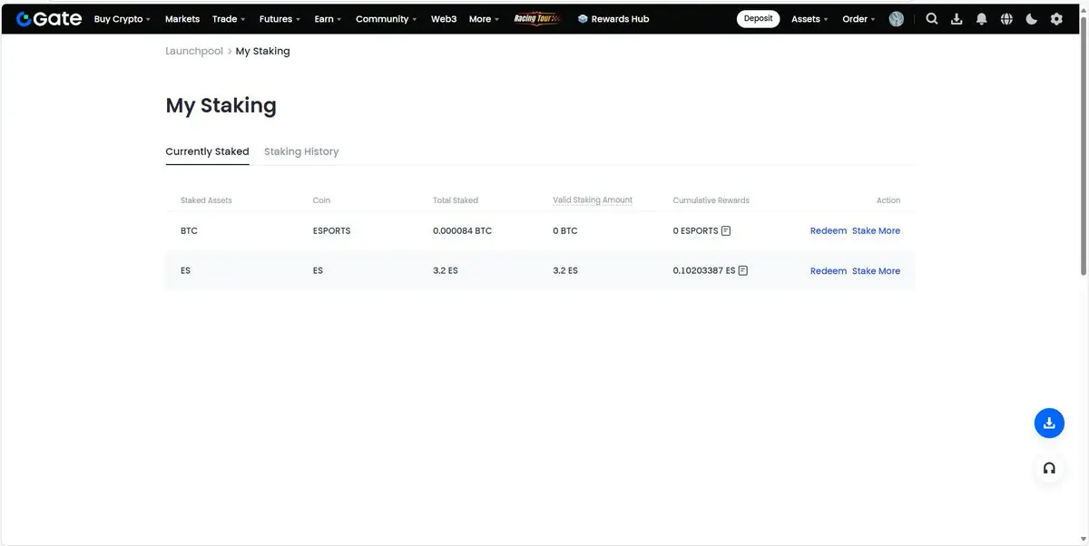Expand the Assets dropdown
Screen dimensions: 1089x546
click(809, 18)
